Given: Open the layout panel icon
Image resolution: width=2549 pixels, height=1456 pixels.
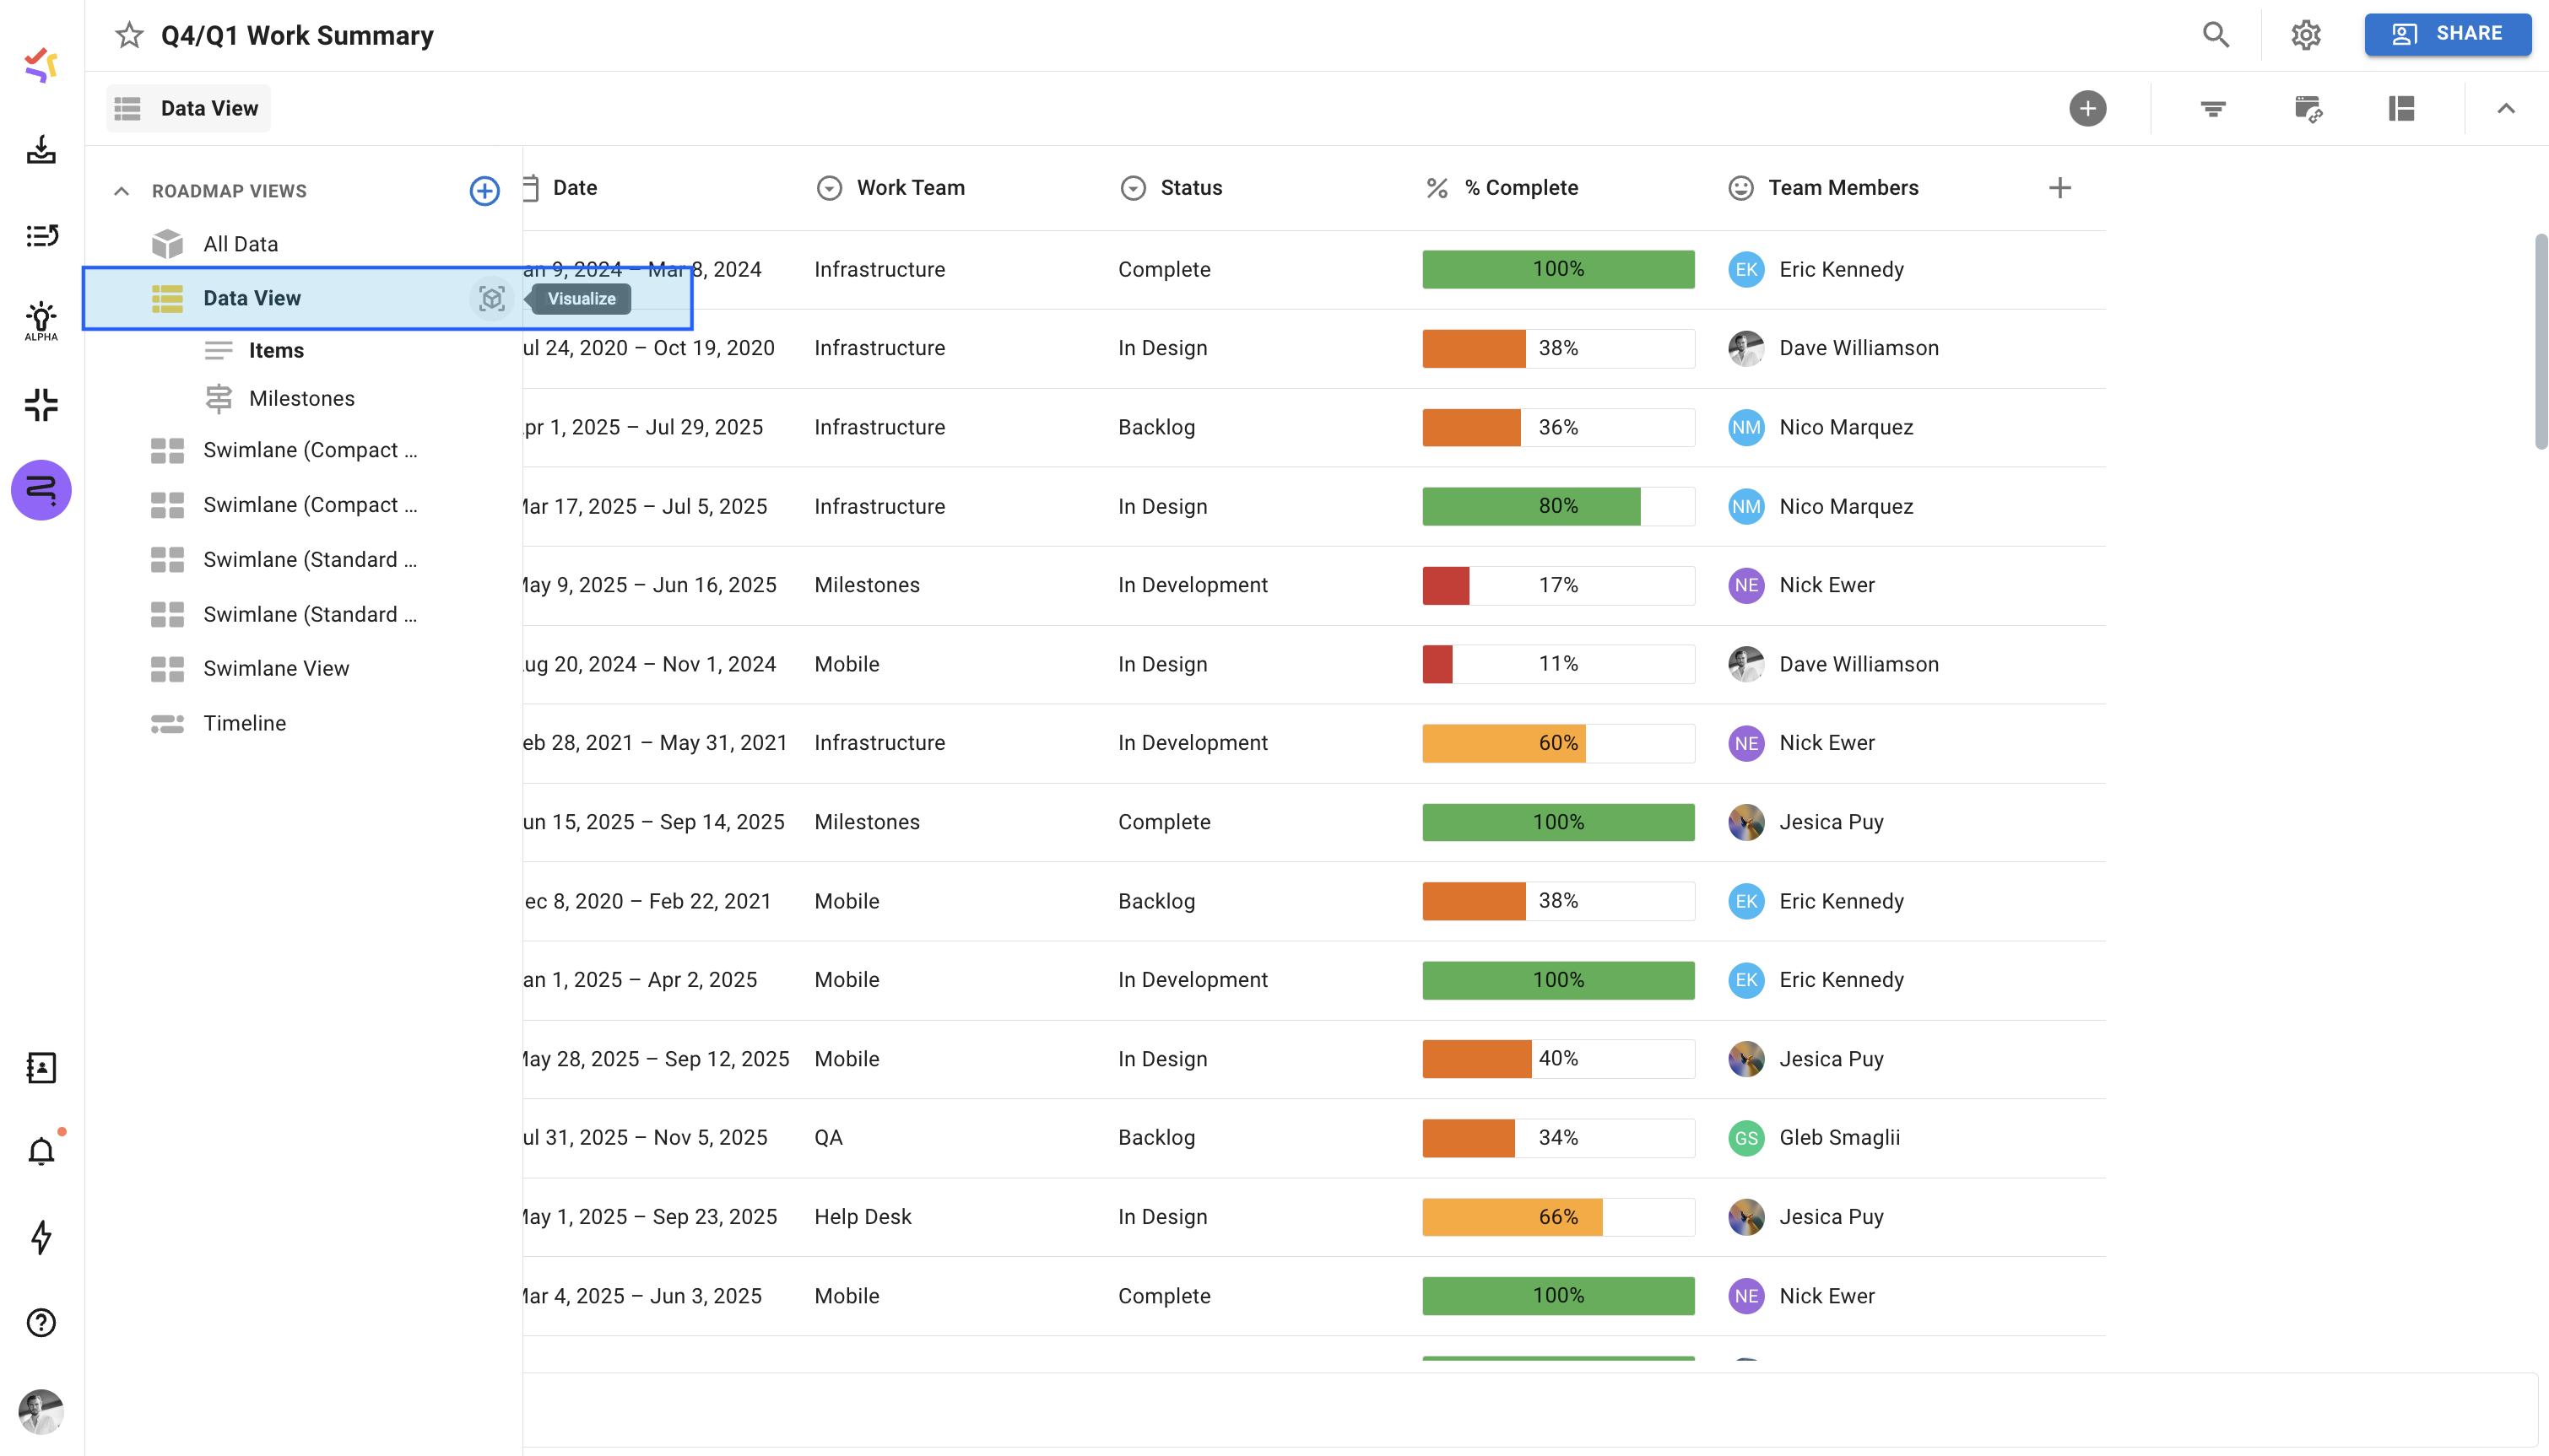Looking at the screenshot, I should tap(2401, 108).
